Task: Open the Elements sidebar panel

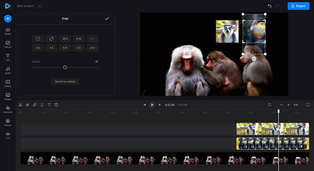Action: coord(8,110)
